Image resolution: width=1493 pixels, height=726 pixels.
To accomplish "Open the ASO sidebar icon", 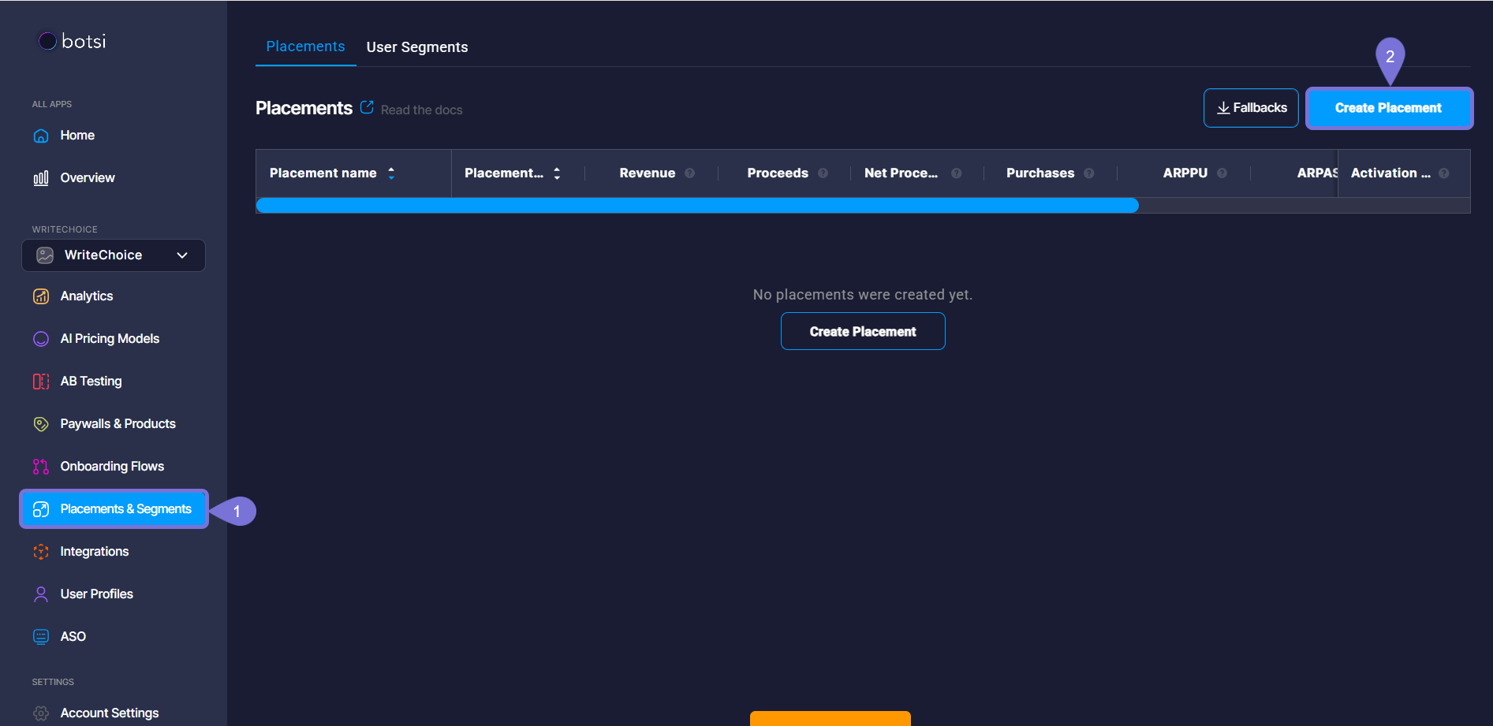I will [41, 637].
